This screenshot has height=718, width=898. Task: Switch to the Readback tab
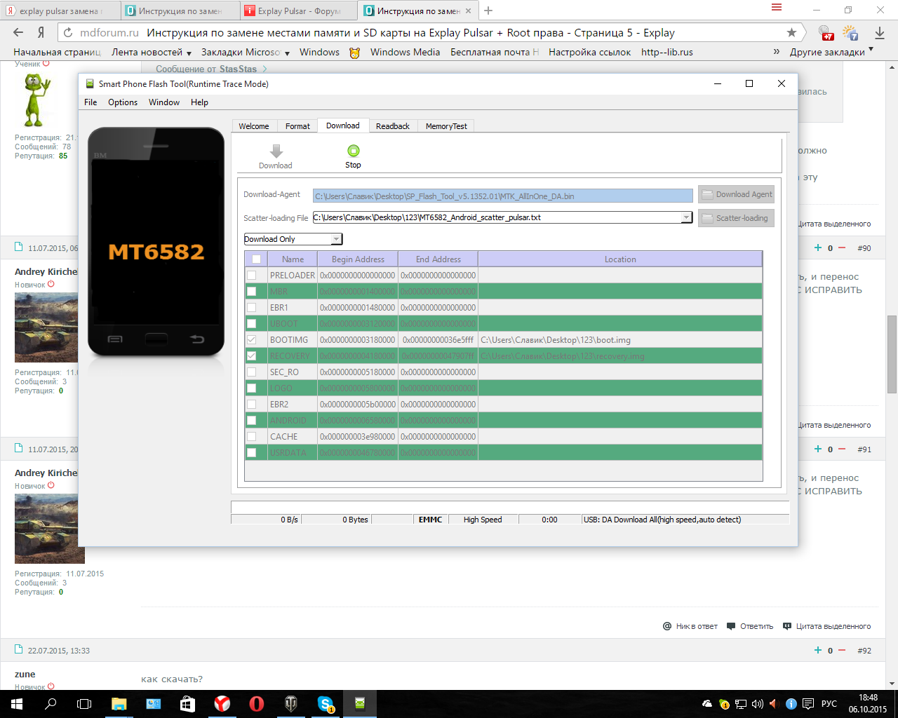click(392, 126)
